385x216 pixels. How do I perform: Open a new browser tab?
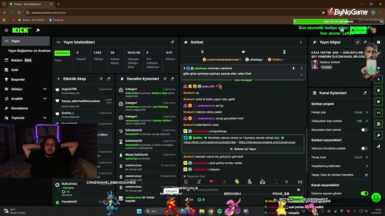(x=58, y=4)
